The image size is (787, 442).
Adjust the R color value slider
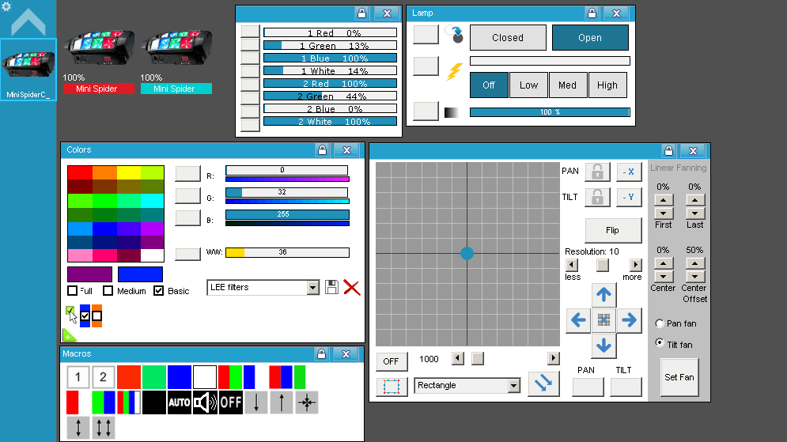point(286,170)
